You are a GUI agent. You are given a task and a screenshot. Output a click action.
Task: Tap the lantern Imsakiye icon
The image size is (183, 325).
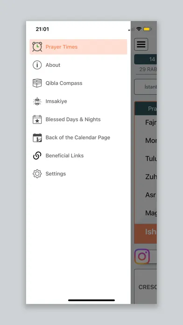coord(37,101)
